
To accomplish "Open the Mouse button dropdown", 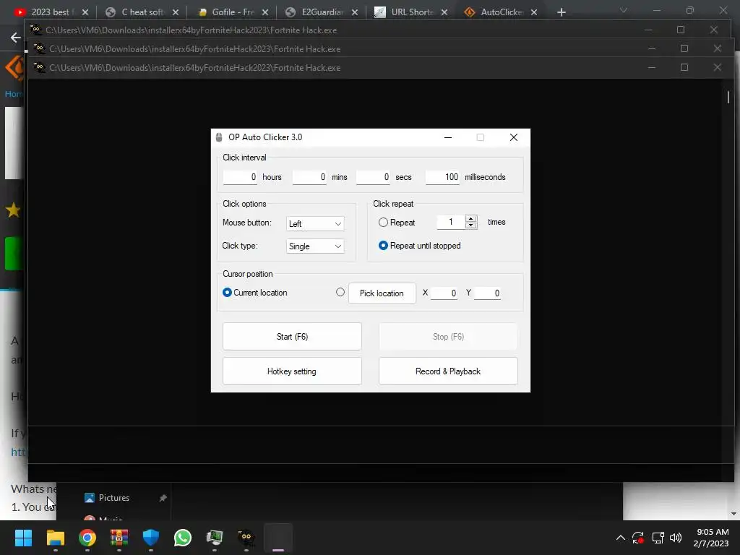I will click(x=315, y=224).
